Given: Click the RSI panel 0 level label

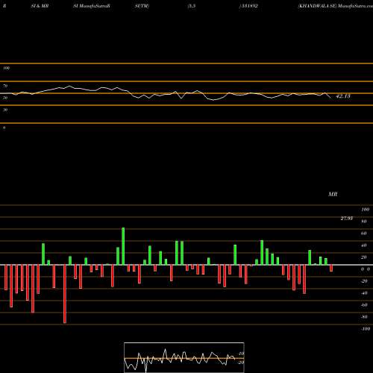Looking at the screenshot, I should tap(4, 128).
